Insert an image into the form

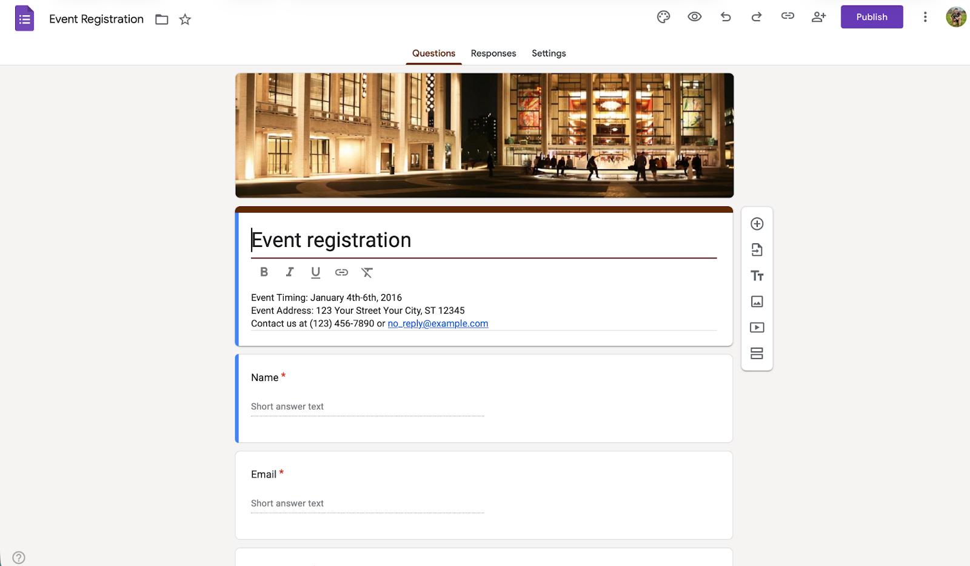tap(757, 302)
